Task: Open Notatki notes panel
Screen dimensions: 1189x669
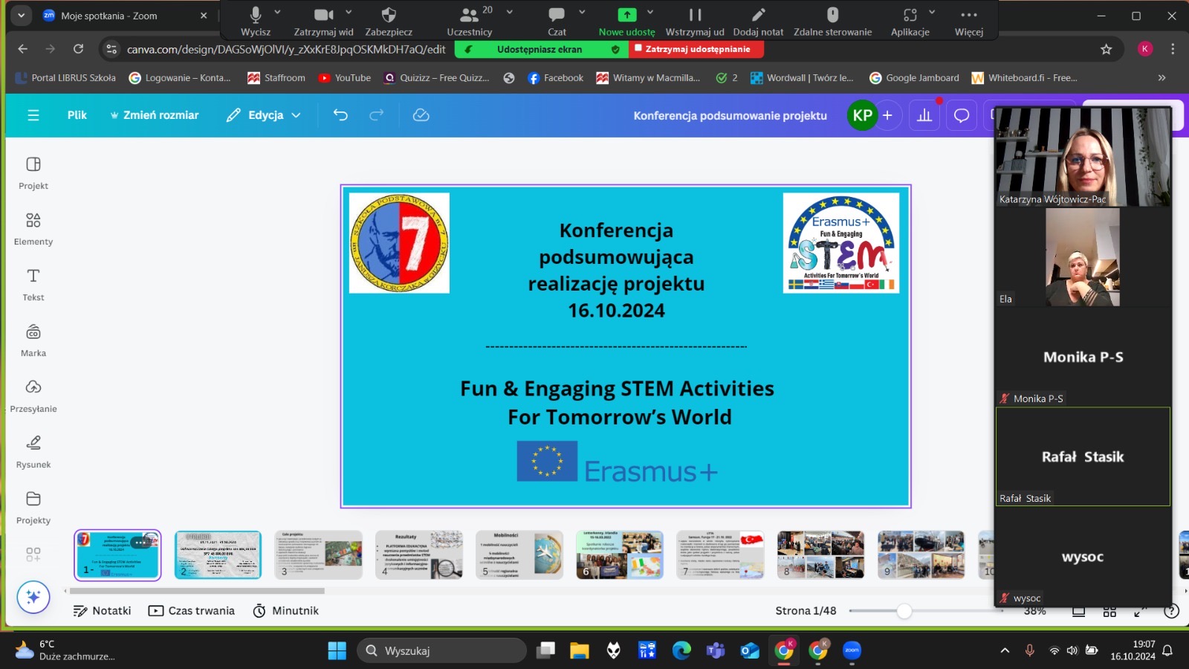Action: [x=103, y=611]
